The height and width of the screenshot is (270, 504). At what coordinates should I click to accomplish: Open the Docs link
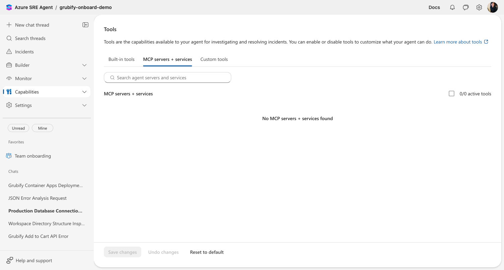pos(434,7)
